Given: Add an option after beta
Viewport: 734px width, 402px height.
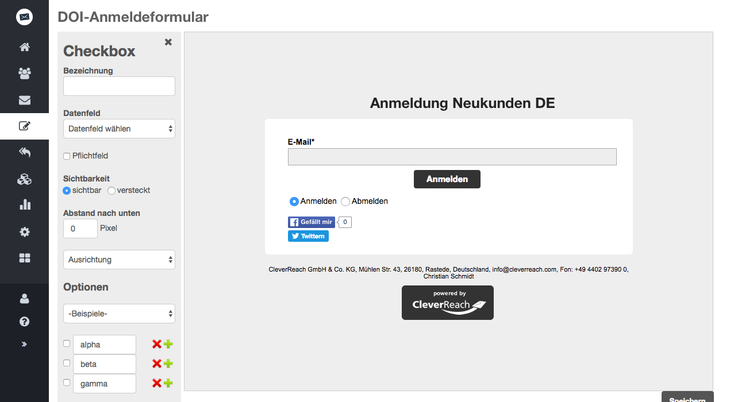Looking at the screenshot, I should pyautogui.click(x=168, y=364).
